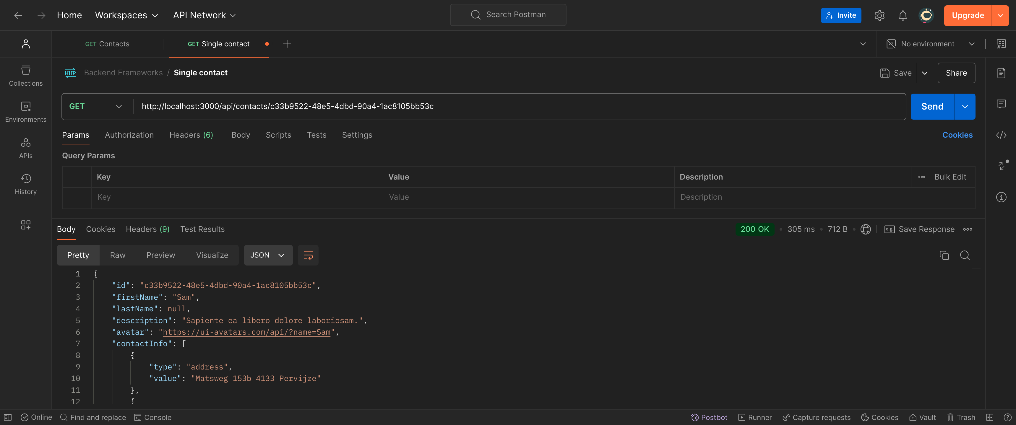The width and height of the screenshot is (1016, 425).
Task: Switch response view to Raw
Action: pos(118,255)
